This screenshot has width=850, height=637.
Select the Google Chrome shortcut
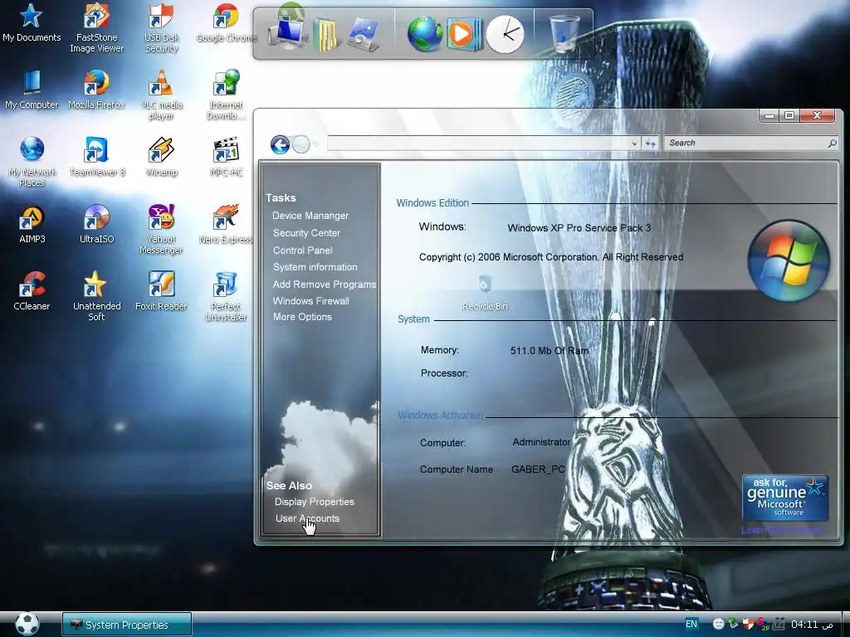226,22
